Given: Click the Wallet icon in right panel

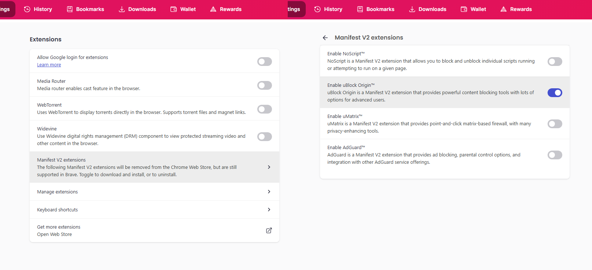Looking at the screenshot, I should pos(464,9).
